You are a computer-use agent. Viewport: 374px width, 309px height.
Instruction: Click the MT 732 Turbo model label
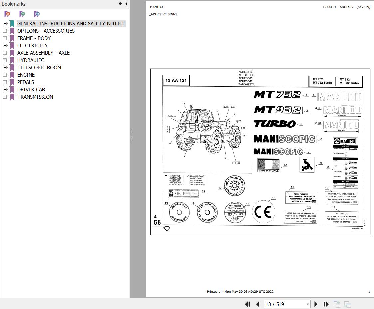pos(322,83)
